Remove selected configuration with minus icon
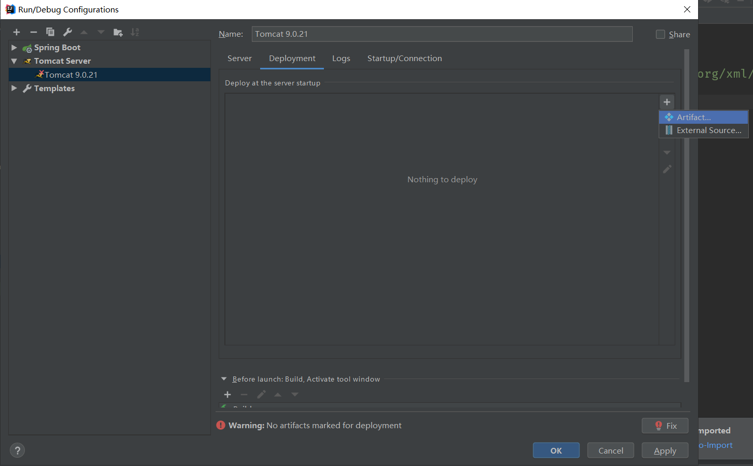Viewport: 753px width, 466px height. tap(33, 32)
